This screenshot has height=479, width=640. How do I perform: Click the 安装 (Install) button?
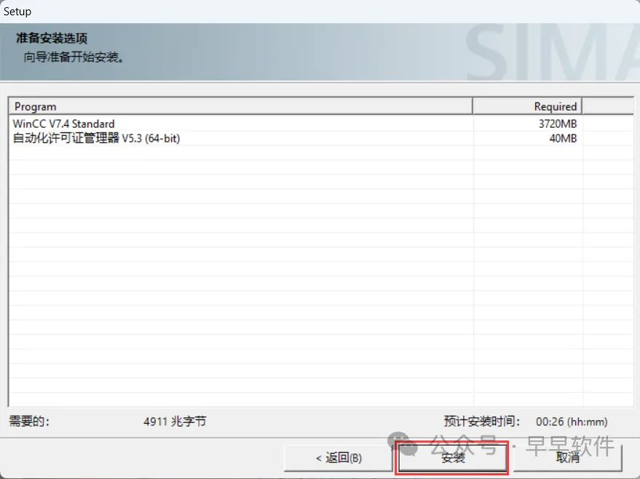[452, 457]
